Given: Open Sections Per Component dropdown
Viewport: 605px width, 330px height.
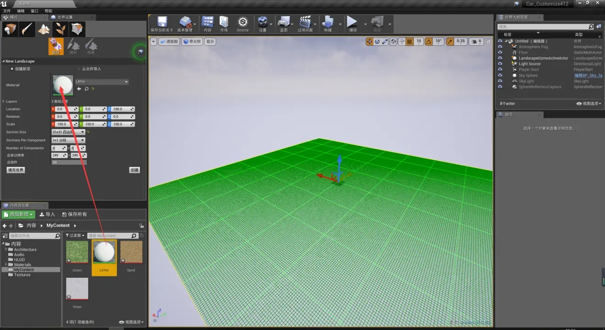Looking at the screenshot, I should point(68,140).
